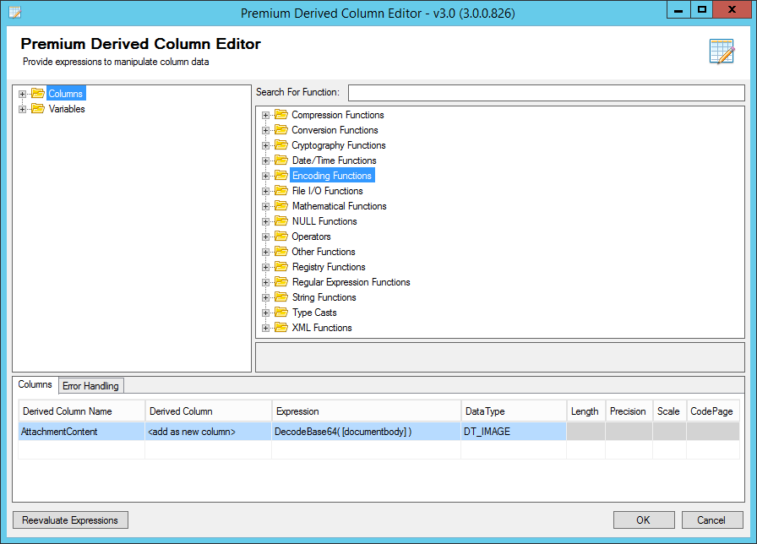Select the Columns tree label
The image size is (757, 544).
pyautogui.click(x=66, y=93)
